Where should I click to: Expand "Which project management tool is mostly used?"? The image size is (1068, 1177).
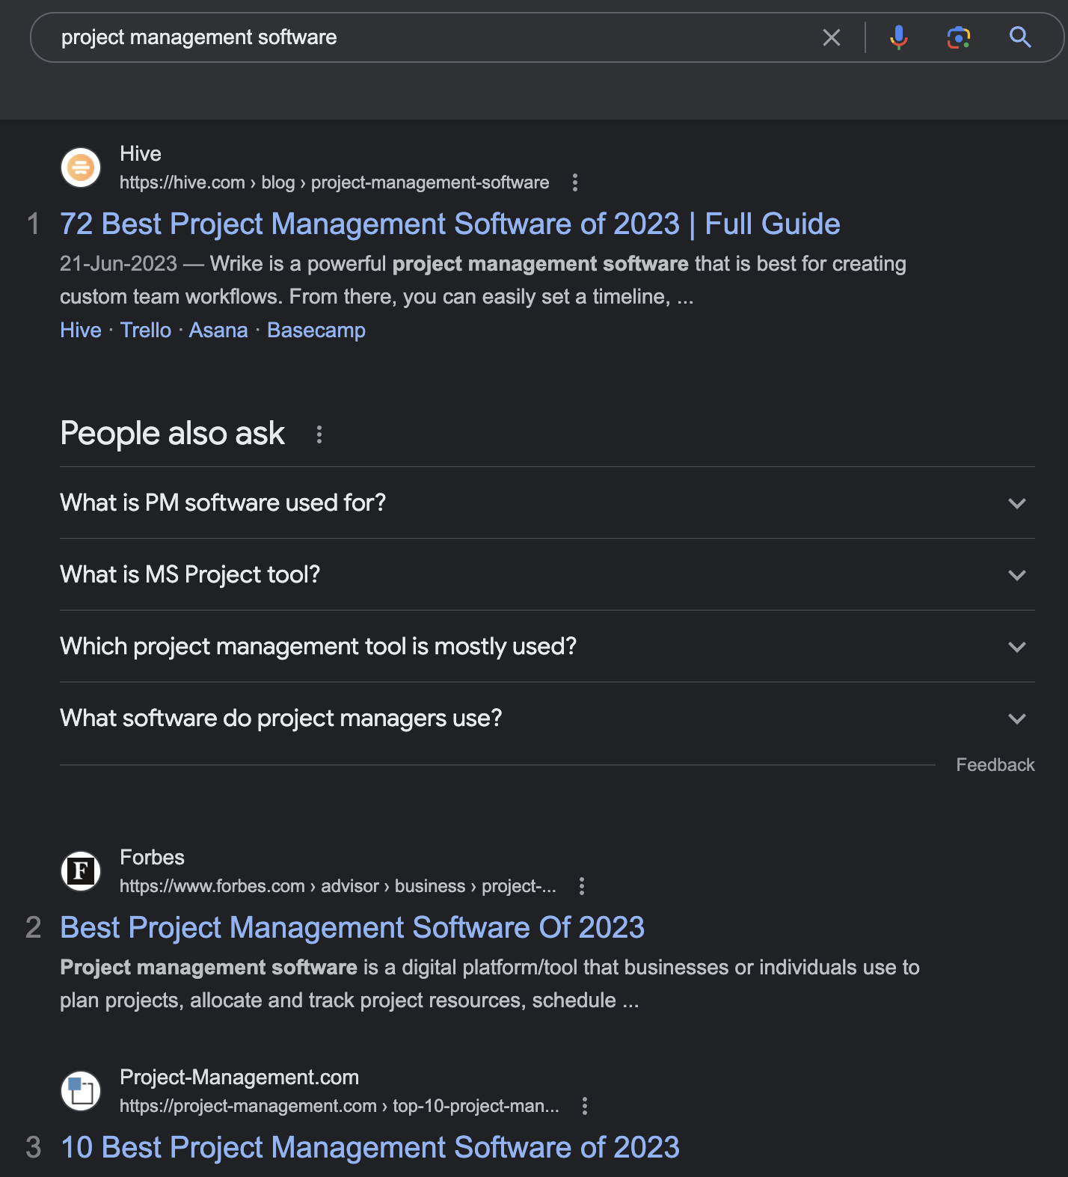pyautogui.click(x=547, y=646)
